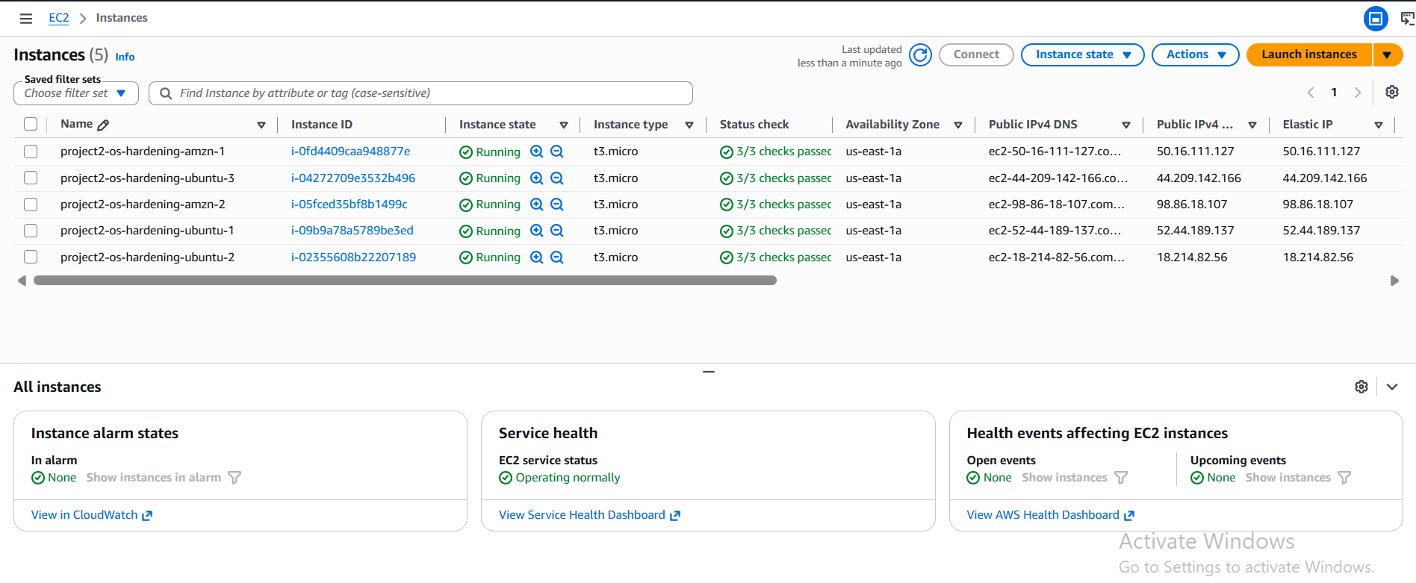This screenshot has height=583, width=1416.
Task: Open View Service Health Dashboard link
Action: coord(589,515)
